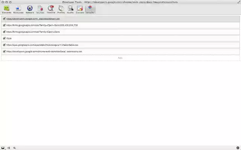Show the Timeline panel

pos(51,9)
